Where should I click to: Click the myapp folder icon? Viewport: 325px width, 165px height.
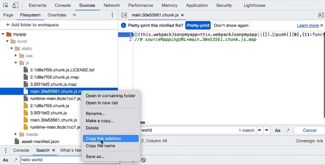tap(9, 34)
